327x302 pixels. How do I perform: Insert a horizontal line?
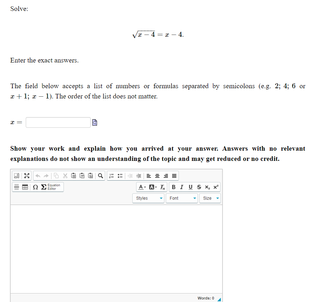16,187
